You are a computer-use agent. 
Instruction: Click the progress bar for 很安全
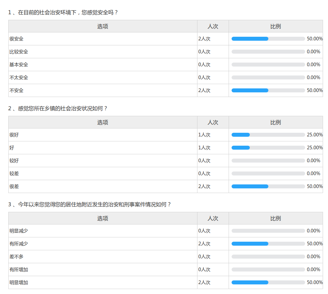(x=268, y=39)
